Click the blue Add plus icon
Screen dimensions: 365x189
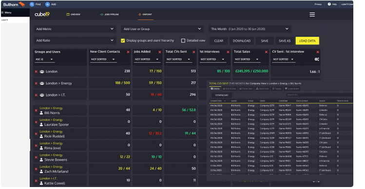[47, 4]
